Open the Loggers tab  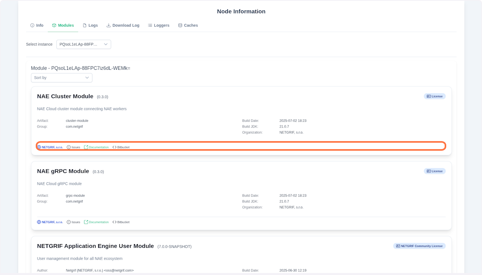(x=158, y=25)
